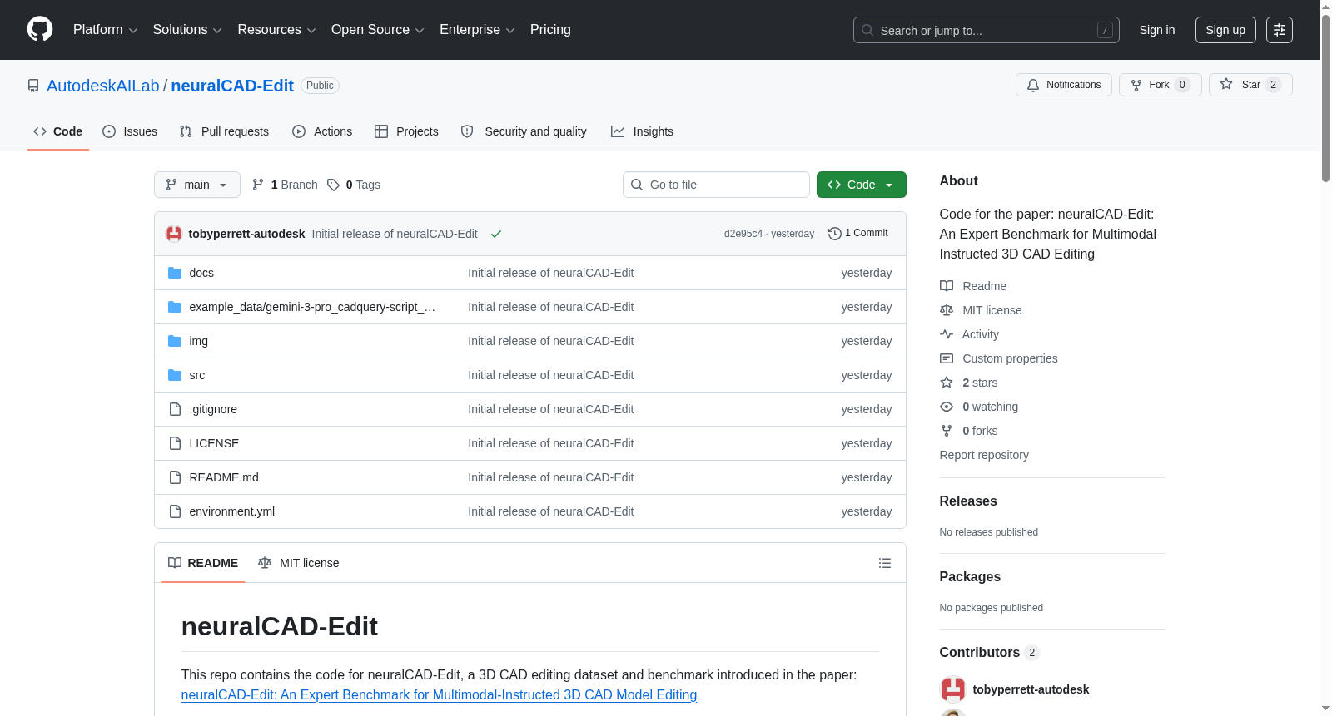1332x716 pixels.
Task: Open the main branch selector dropdown
Action: (197, 185)
